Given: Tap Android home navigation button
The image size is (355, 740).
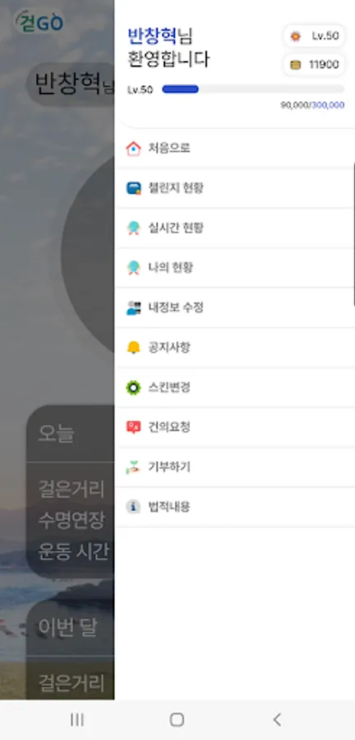Looking at the screenshot, I should (177, 719).
